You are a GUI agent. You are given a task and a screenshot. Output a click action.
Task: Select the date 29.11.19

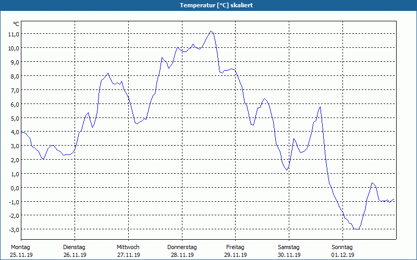[236, 255]
